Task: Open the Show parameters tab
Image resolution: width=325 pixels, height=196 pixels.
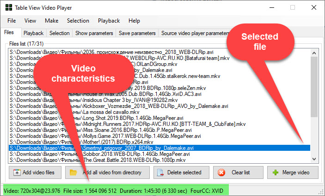Action: click(94, 33)
